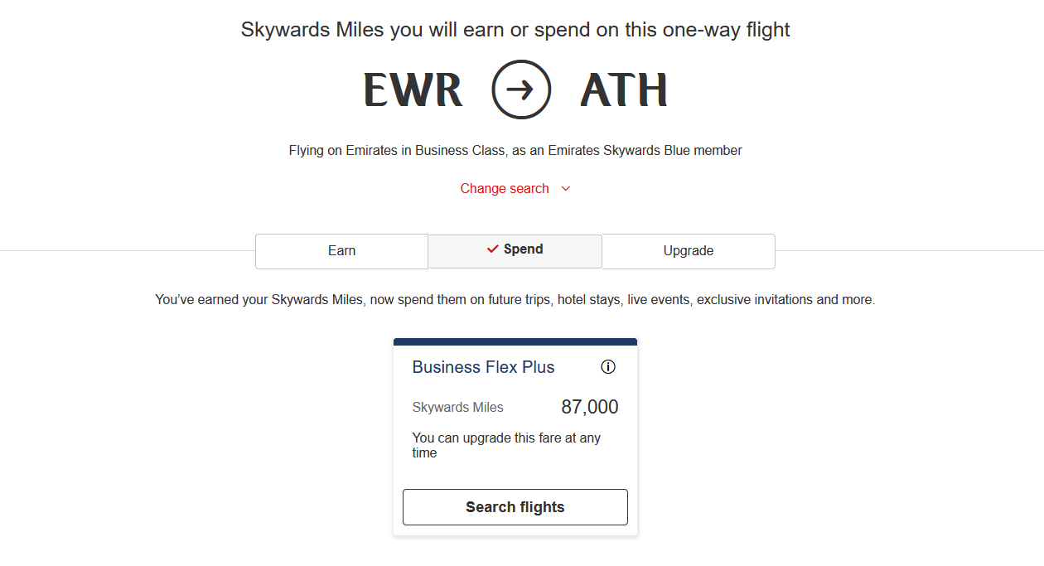Expand the chevron beside Change search

[566, 189]
